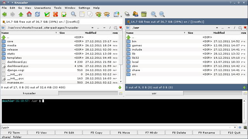Open dropdown arrow beside network connection icon
This screenshot has height=139, width=248.
point(121,16)
